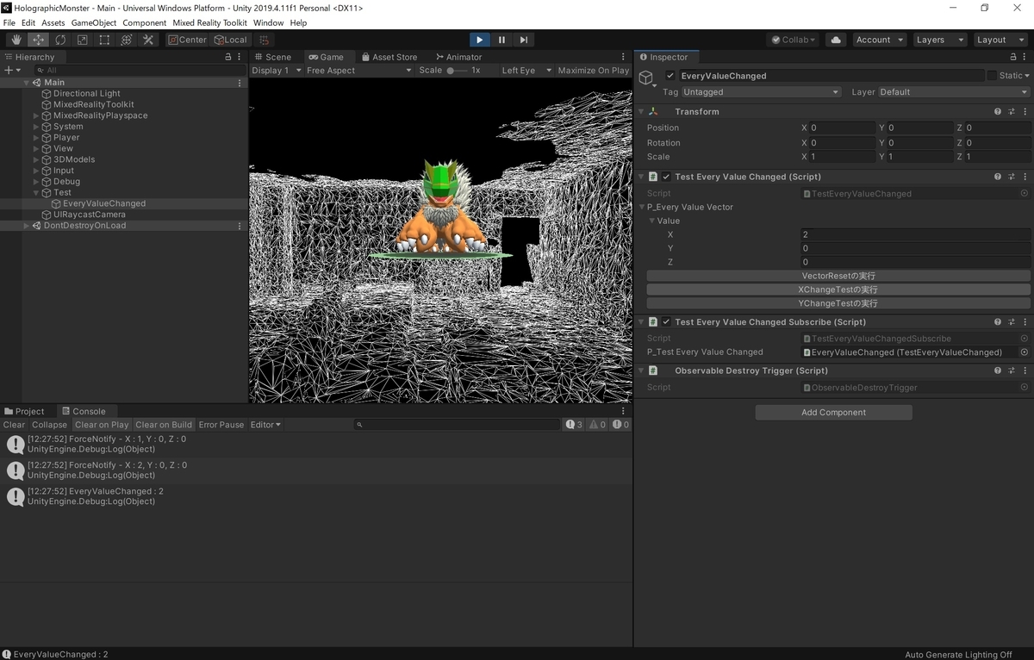Viewport: 1034px width, 660px height.
Task: Toggle the Static checkbox
Action: click(x=992, y=76)
